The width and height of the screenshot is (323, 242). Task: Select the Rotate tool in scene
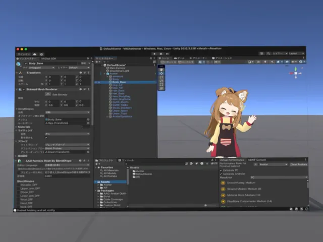(161, 77)
